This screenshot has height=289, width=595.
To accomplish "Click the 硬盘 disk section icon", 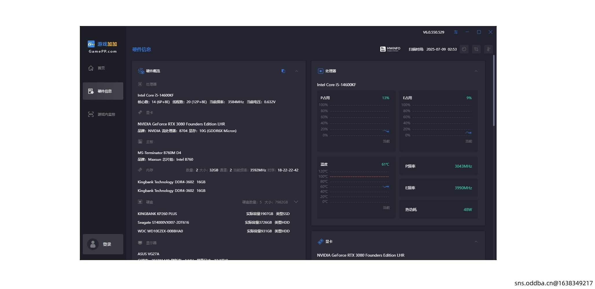I will [140, 202].
